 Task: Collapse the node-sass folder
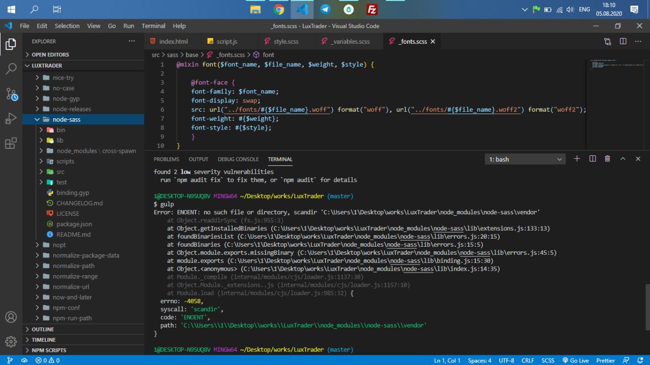[x=84, y=119]
